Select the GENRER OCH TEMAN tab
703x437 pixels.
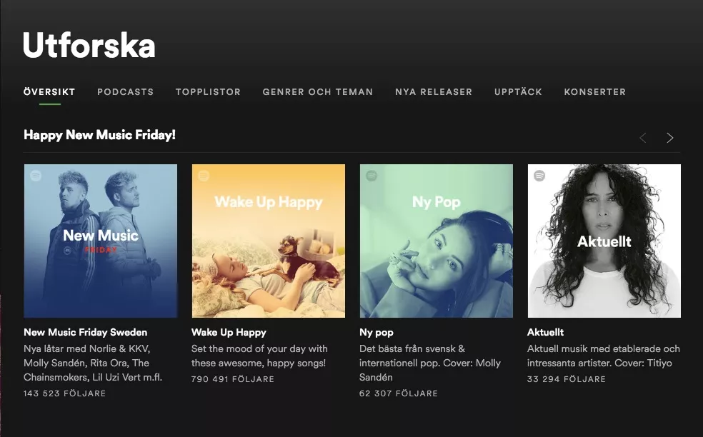317,91
